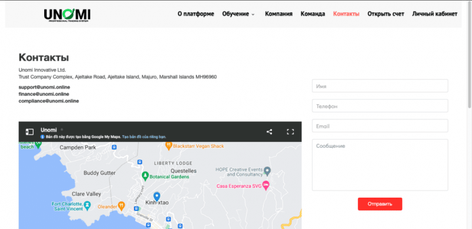Viewport: 472px width, 229px height.
Task: Select the Fort Charlotte marker icon
Action: (87, 205)
